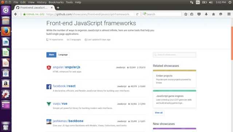Open the Downloads arrow icon

click(206, 14)
